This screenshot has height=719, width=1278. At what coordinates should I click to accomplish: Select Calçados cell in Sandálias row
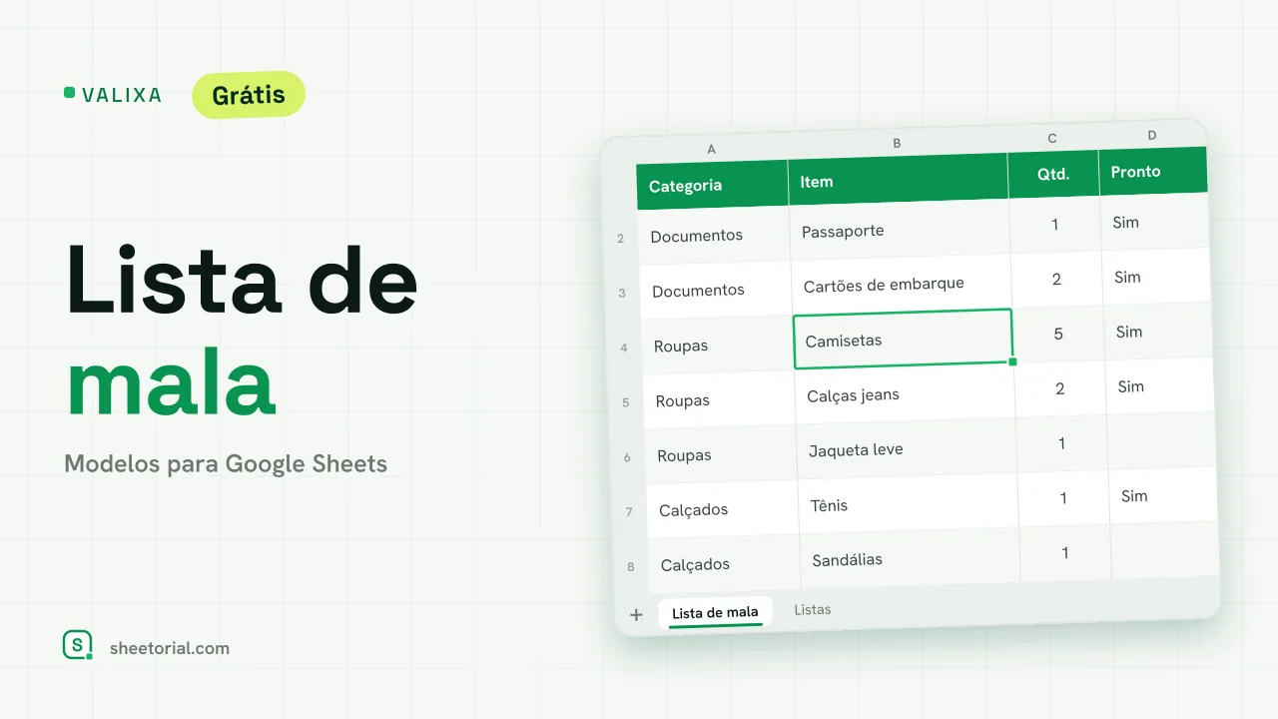(725, 564)
